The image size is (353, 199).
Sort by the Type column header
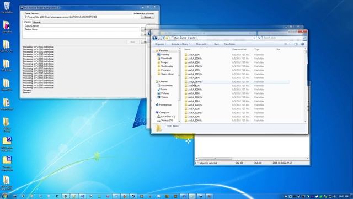[x=257, y=49]
